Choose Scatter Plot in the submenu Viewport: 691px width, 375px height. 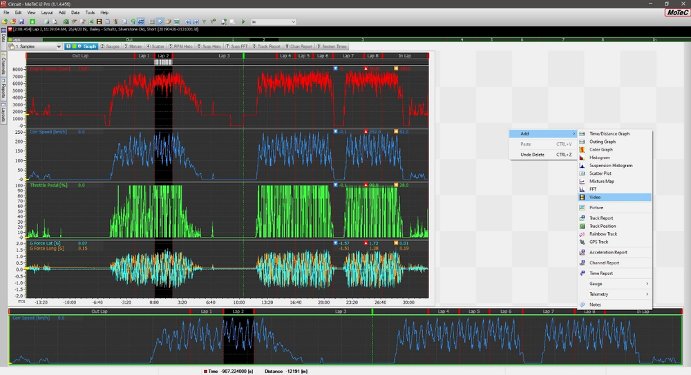615,173
